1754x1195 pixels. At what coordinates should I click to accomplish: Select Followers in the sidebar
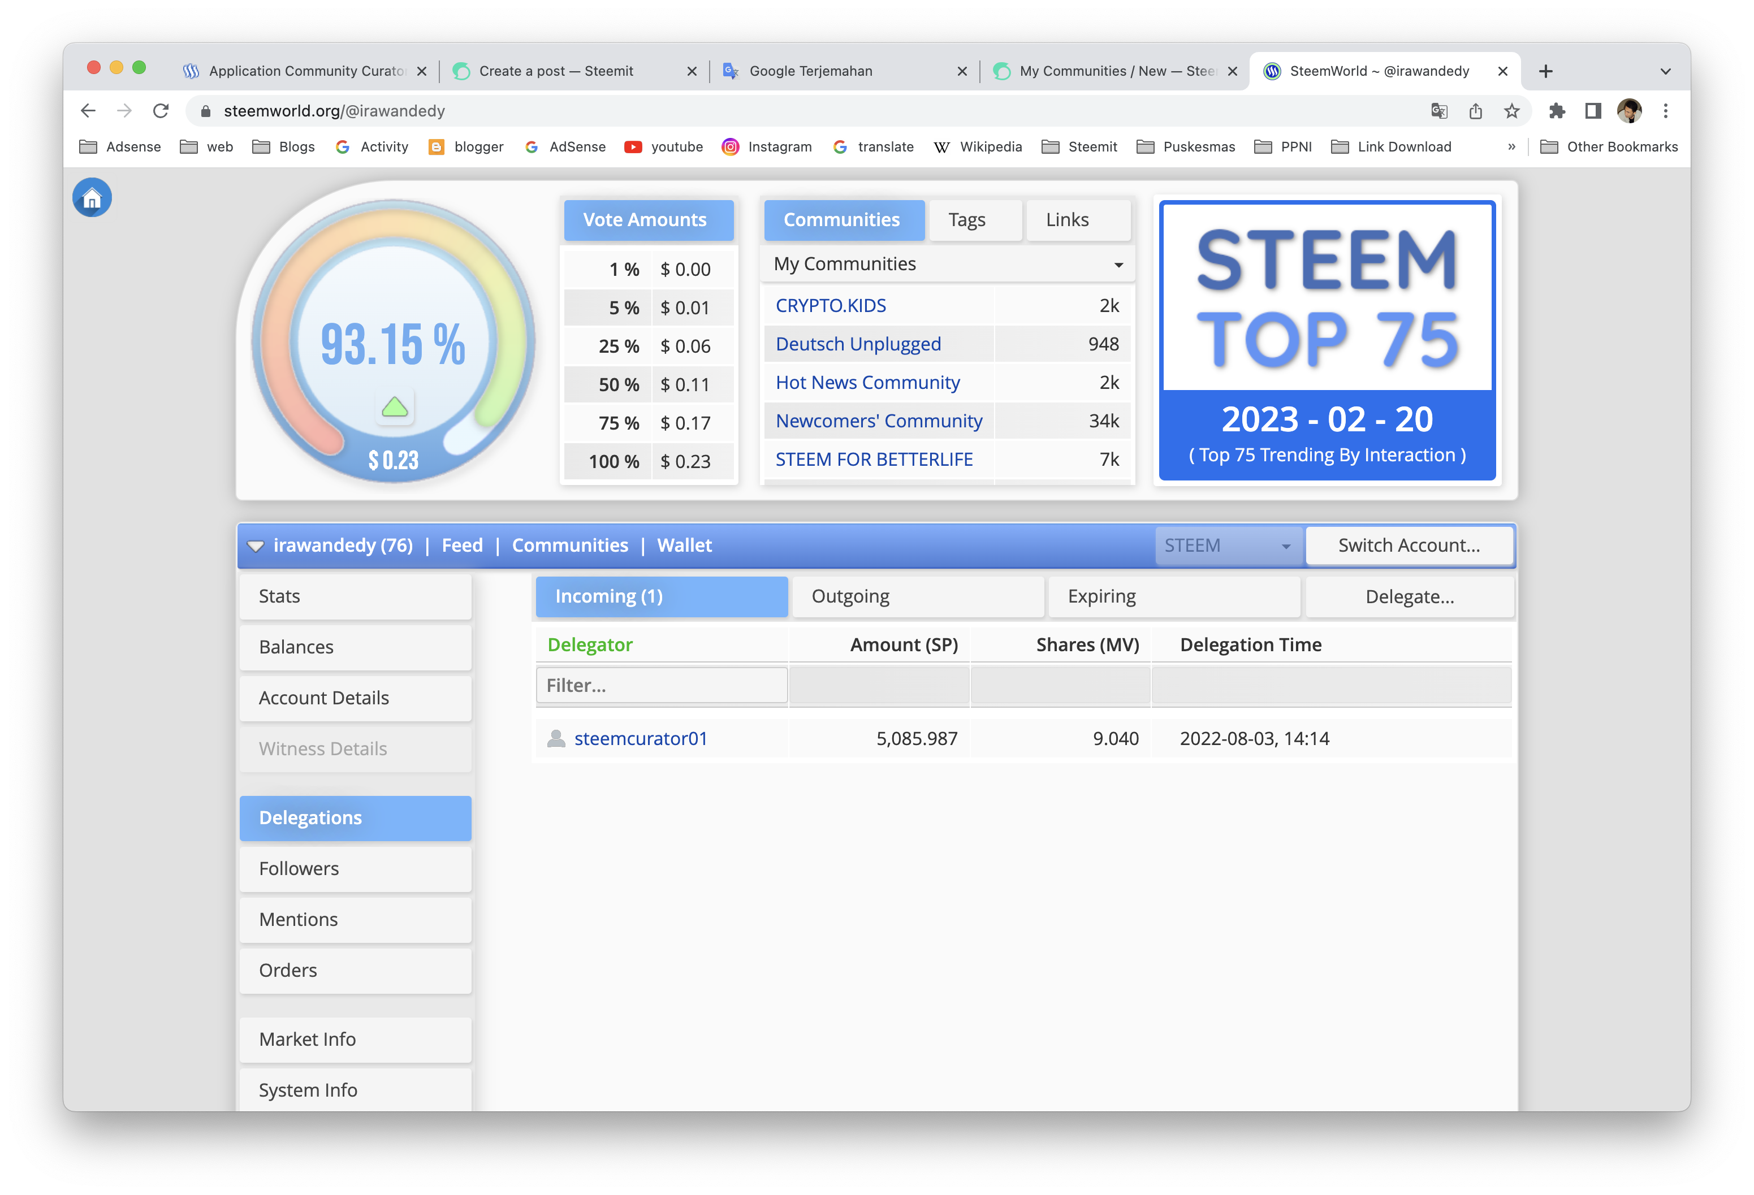click(x=356, y=869)
